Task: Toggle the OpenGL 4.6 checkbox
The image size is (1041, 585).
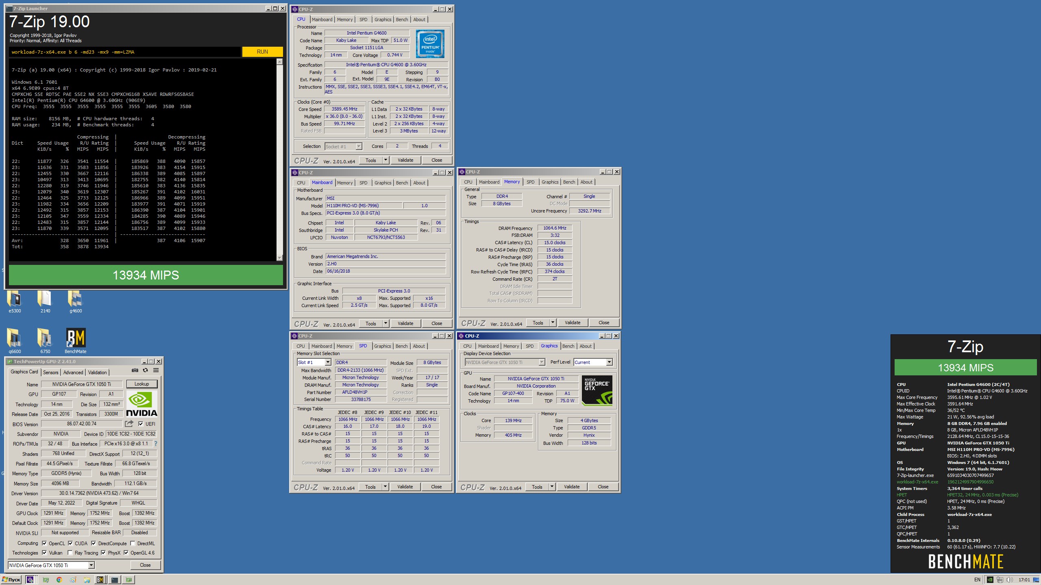Action: (x=126, y=552)
